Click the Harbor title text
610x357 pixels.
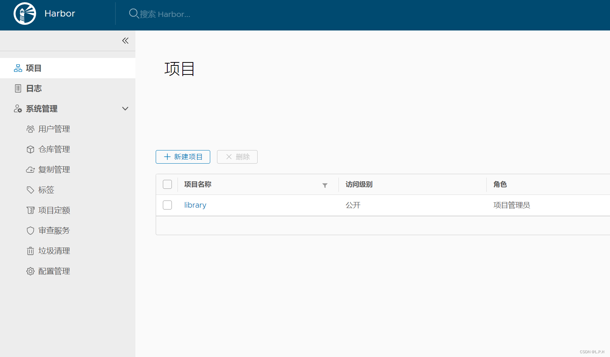(x=60, y=14)
